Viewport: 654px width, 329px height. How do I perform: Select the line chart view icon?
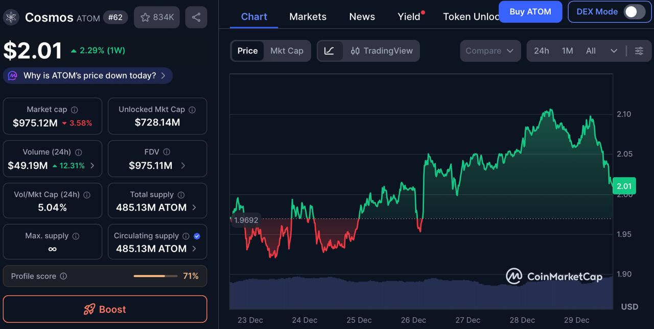click(331, 51)
